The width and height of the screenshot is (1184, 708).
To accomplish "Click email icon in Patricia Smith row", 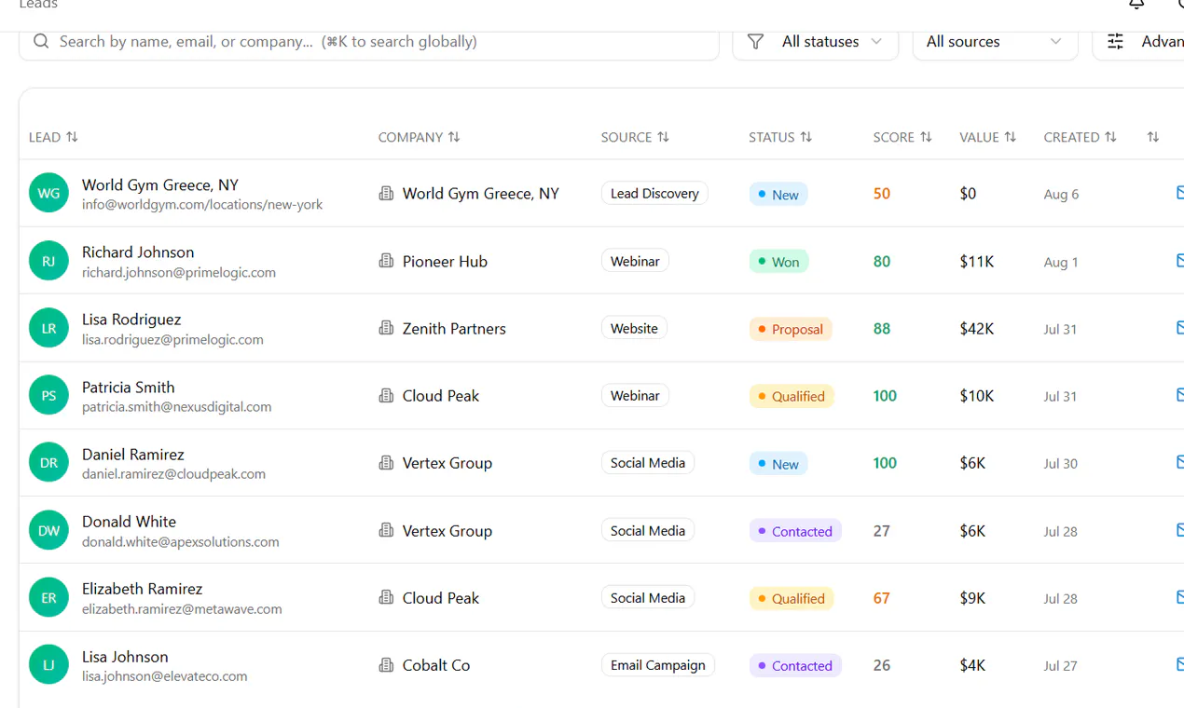I will [x=1179, y=395].
